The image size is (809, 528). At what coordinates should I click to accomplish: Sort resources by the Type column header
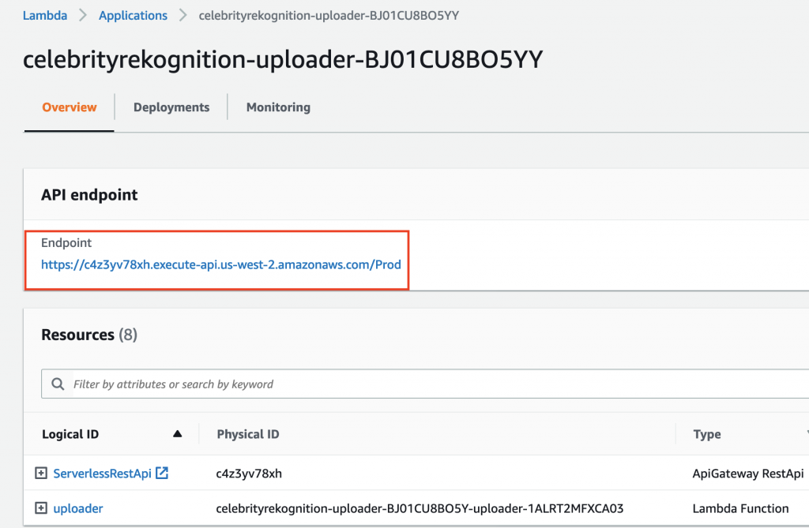(706, 433)
